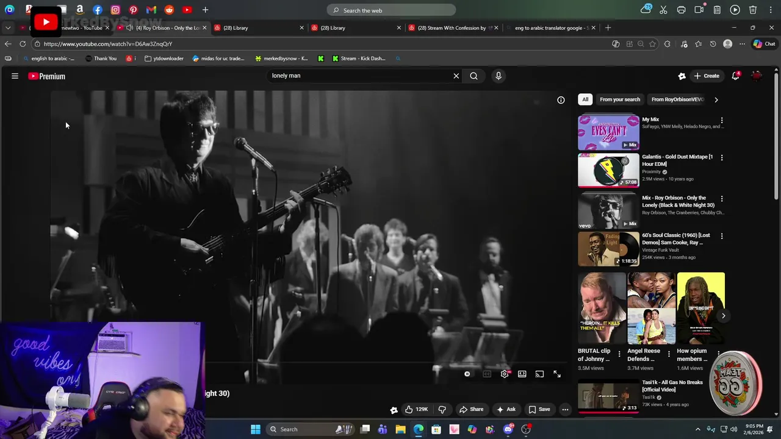
Task: Toggle autoplay switch on video player
Action: [467, 374]
